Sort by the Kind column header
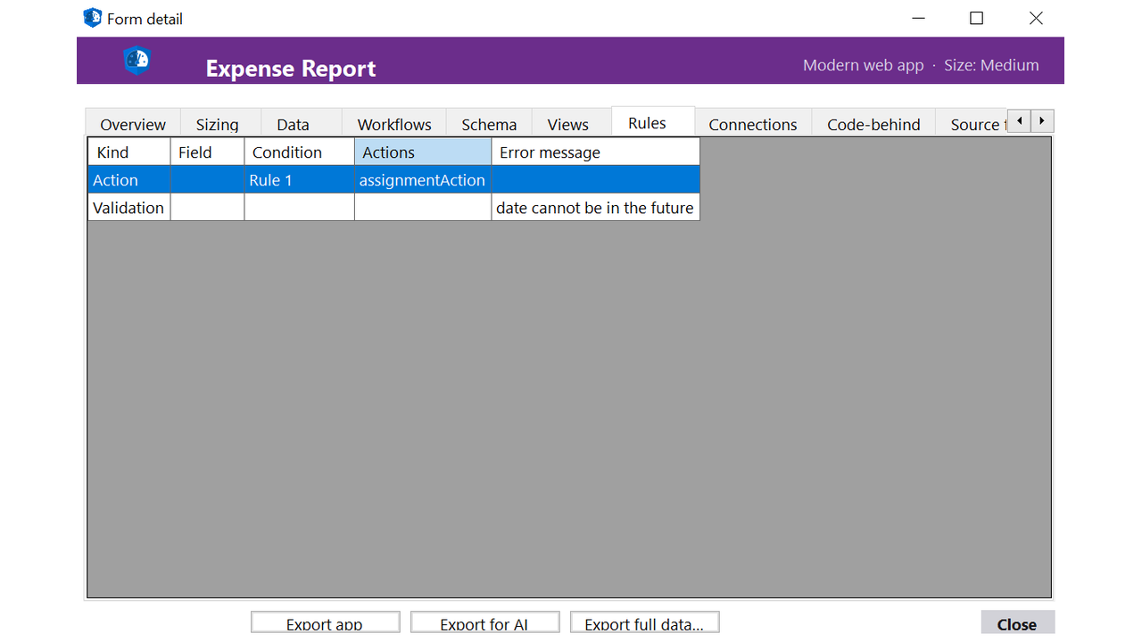The width and height of the screenshot is (1142, 642). [x=129, y=152]
